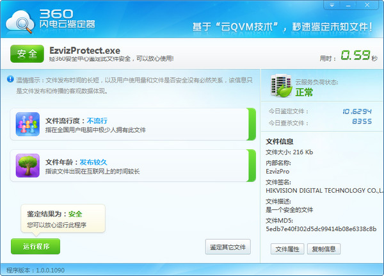This screenshot has width=384, height=276.
Task: Minimize the 360 identifier window
Action: [x=348, y=5]
